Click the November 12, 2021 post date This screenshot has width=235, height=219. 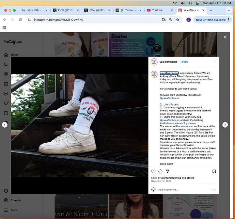pyautogui.click(x=161, y=181)
